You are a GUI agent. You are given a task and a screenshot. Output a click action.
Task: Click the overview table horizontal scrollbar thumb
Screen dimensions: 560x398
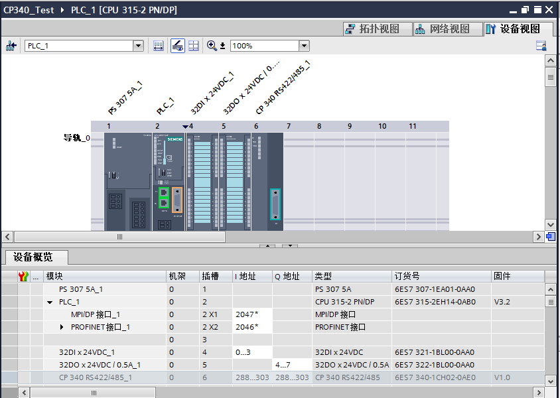(93, 393)
